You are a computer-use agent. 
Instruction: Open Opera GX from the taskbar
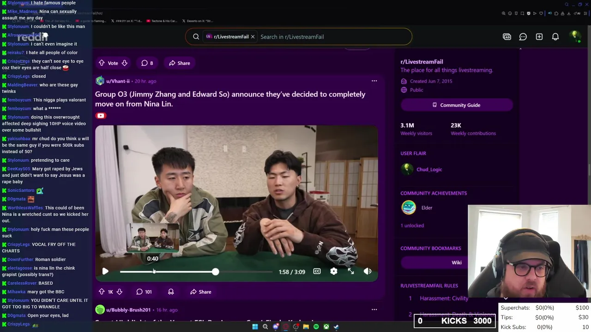tap(286, 326)
